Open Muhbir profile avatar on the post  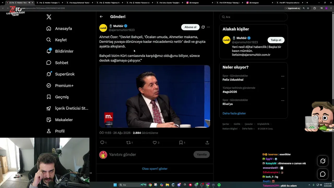coord(103,28)
